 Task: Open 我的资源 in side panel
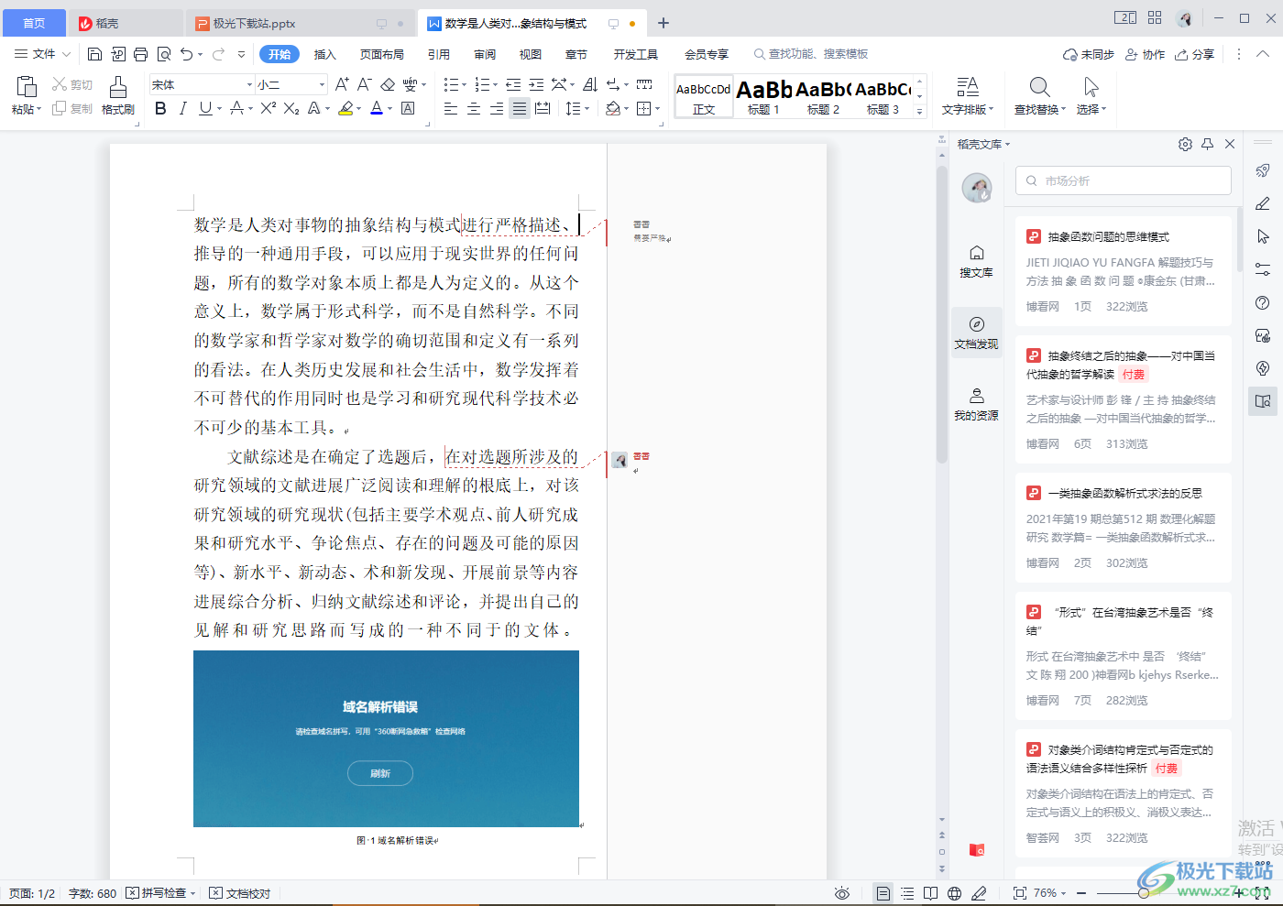pos(976,404)
